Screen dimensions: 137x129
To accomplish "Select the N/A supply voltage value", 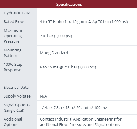I will coord(44,96).
